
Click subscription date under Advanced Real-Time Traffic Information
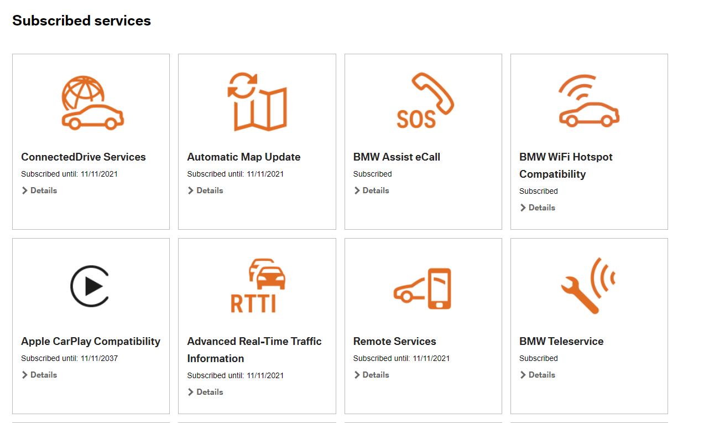235,375
